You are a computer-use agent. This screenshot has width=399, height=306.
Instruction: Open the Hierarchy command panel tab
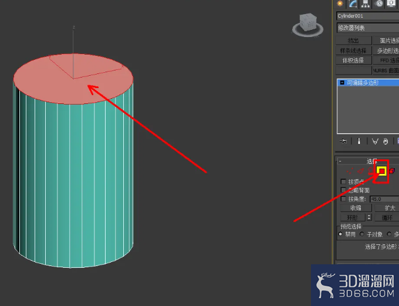coord(366,4)
